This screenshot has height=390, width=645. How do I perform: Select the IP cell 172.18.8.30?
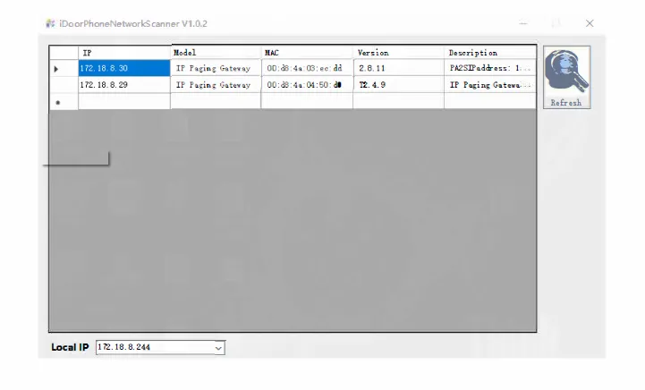123,68
